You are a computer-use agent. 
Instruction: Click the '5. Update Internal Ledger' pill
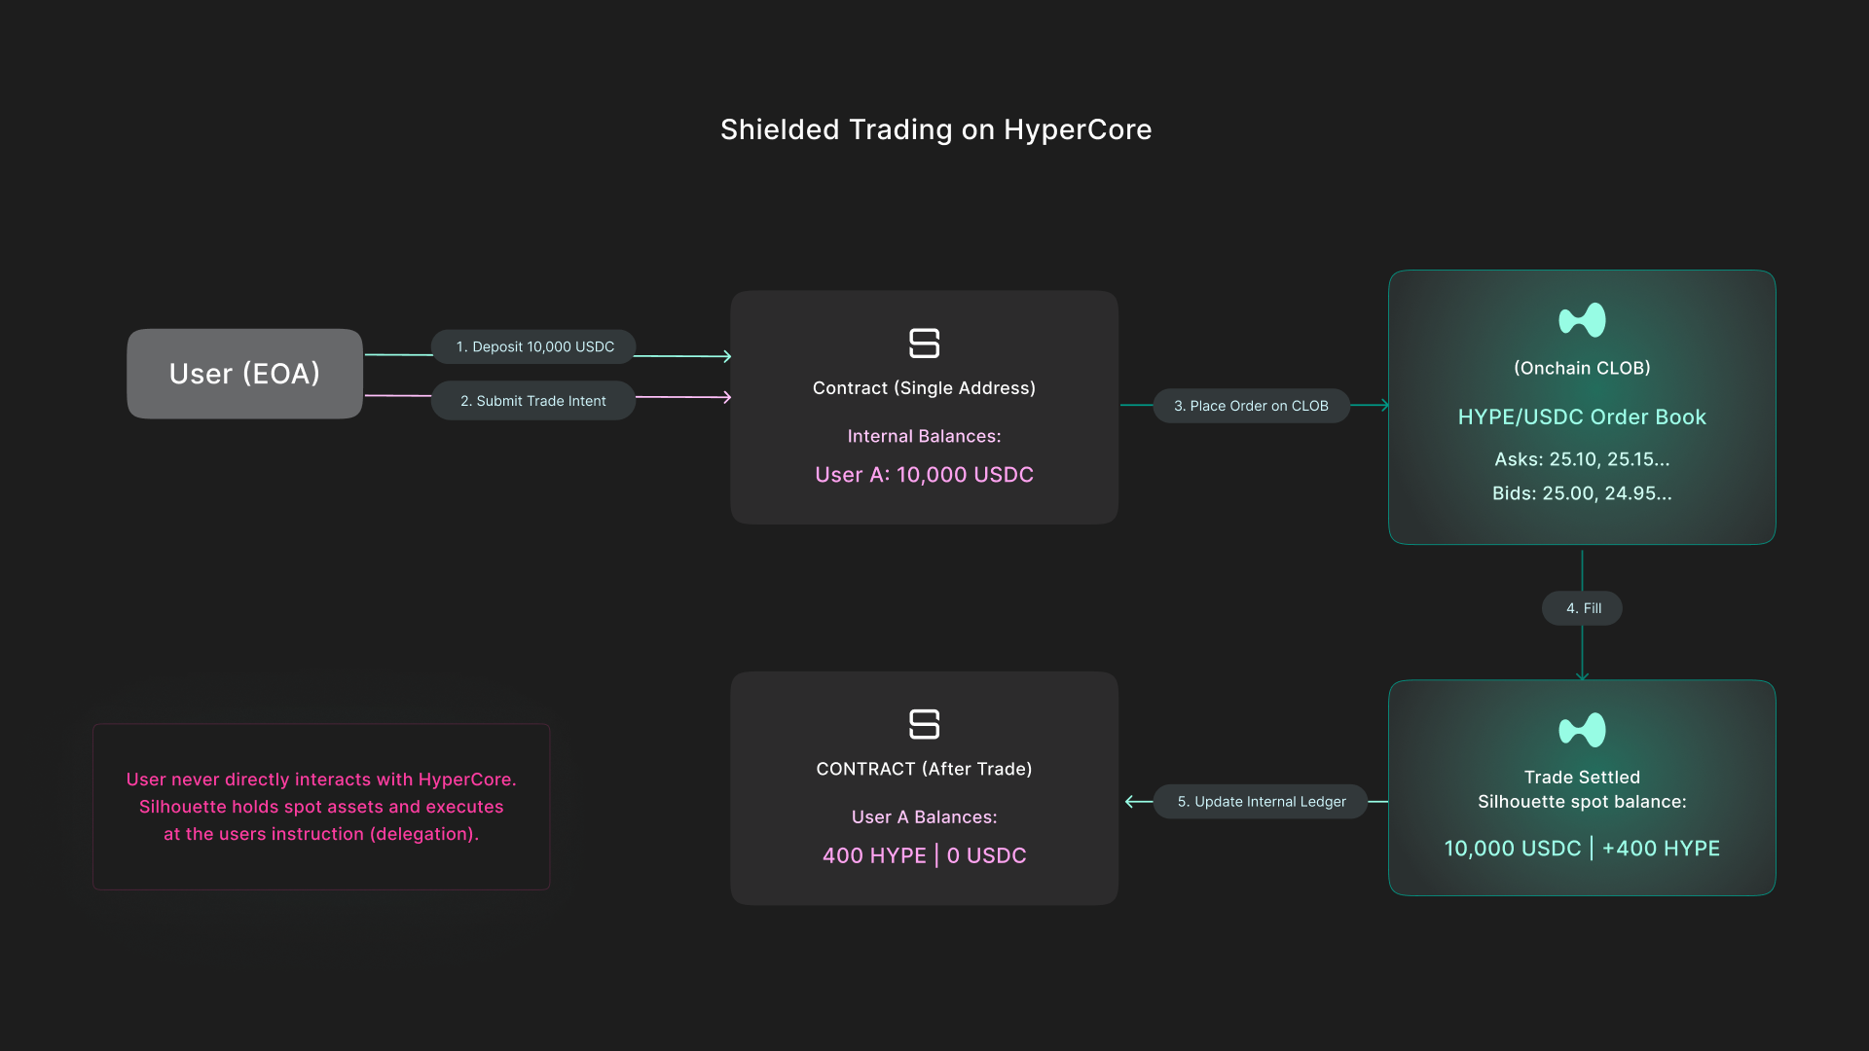(x=1261, y=802)
